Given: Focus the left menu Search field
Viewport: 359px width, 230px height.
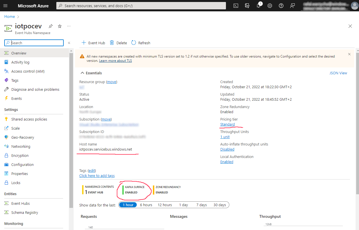Looking at the screenshot, I should [34, 43].
